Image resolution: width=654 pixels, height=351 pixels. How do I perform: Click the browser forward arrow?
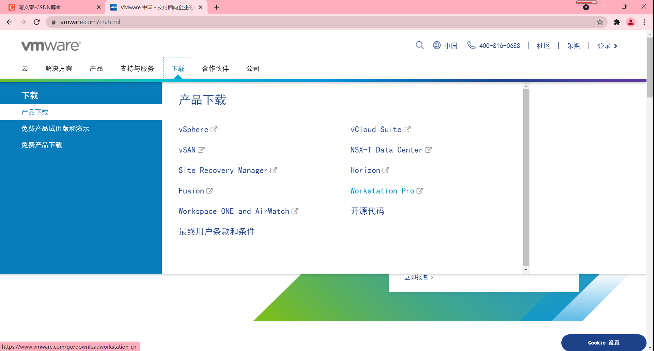23,22
